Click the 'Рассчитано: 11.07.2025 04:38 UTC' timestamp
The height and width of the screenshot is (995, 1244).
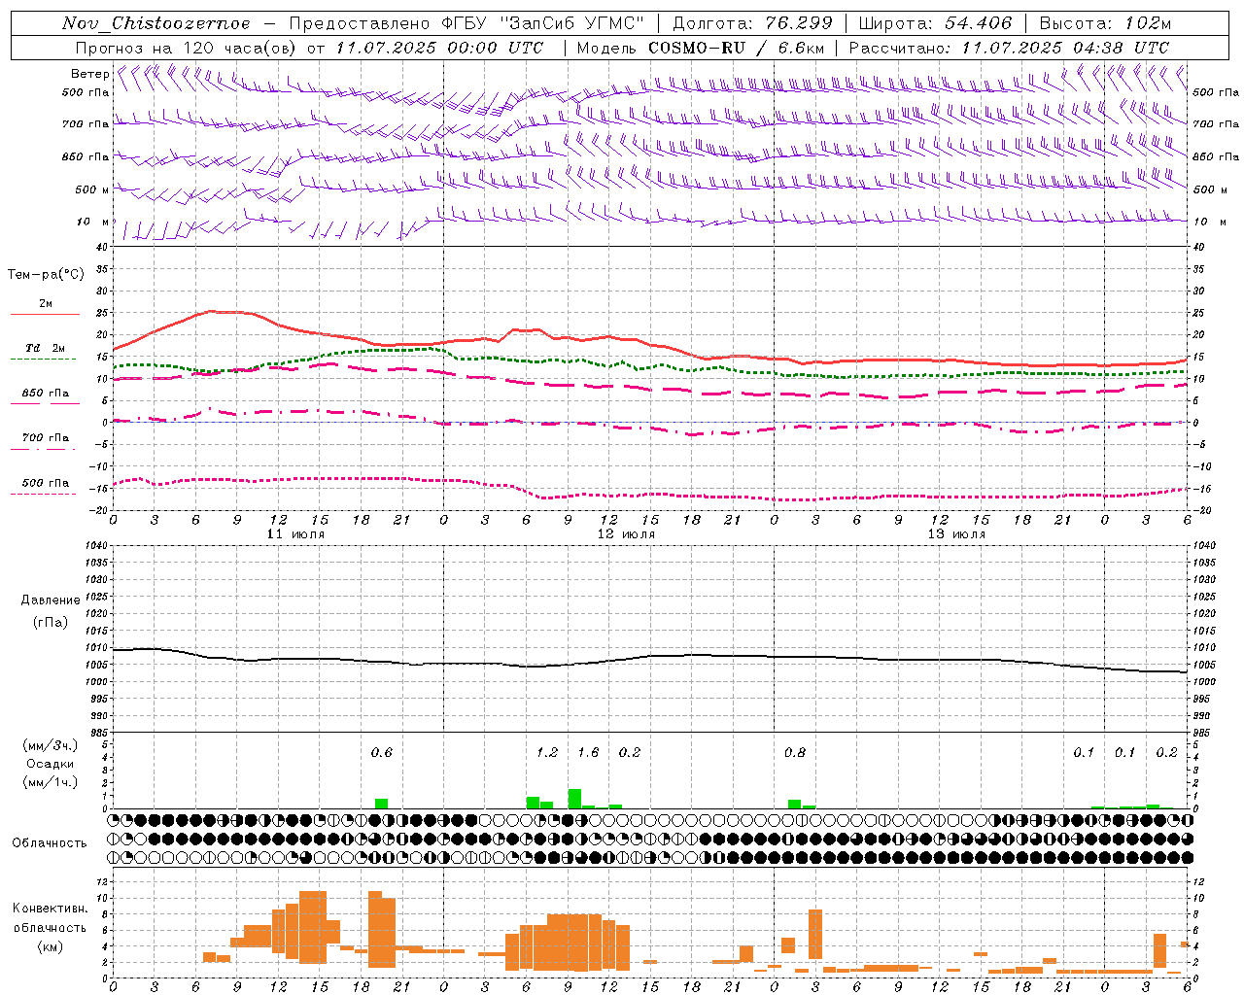pos(1009,48)
